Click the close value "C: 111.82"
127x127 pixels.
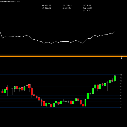pyautogui.click(x=47, y=8)
